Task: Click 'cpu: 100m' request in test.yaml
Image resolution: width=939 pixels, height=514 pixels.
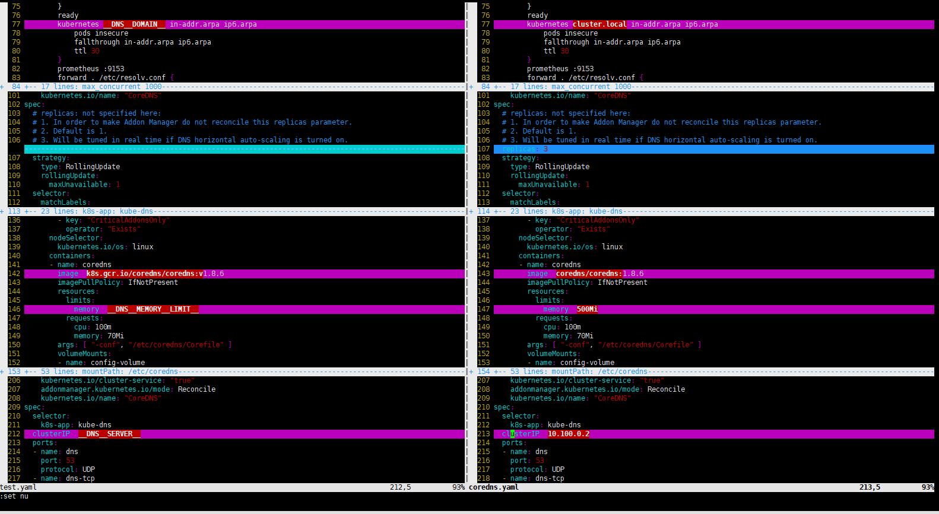Action: point(93,327)
